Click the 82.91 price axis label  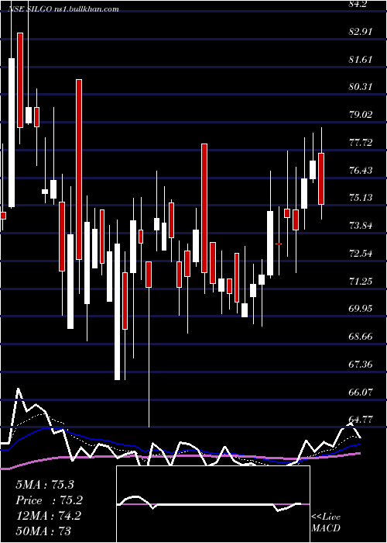tap(361, 31)
